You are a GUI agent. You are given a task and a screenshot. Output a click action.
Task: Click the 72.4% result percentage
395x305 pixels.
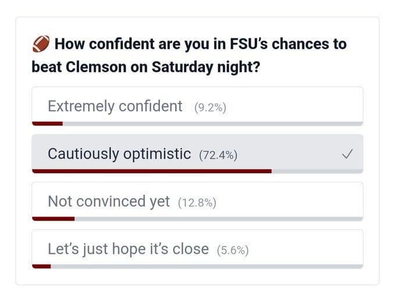218,155
